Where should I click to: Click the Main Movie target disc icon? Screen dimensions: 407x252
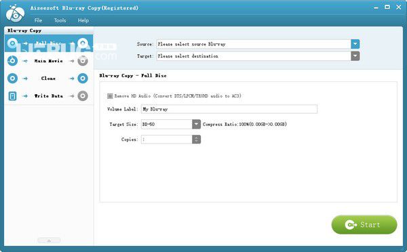pyautogui.click(x=83, y=61)
